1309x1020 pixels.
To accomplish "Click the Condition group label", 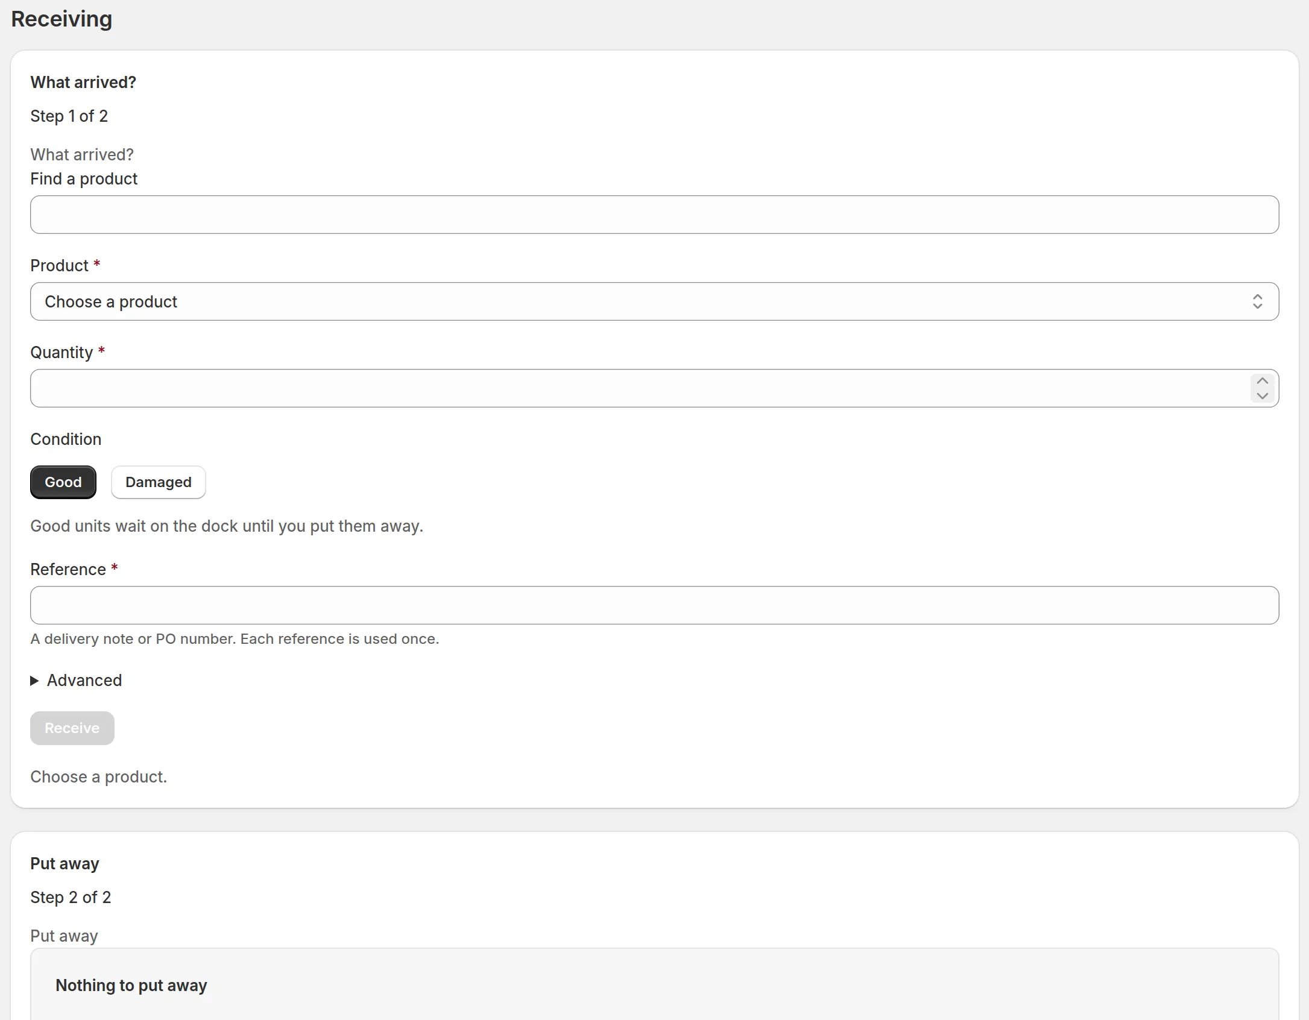I will (66, 439).
